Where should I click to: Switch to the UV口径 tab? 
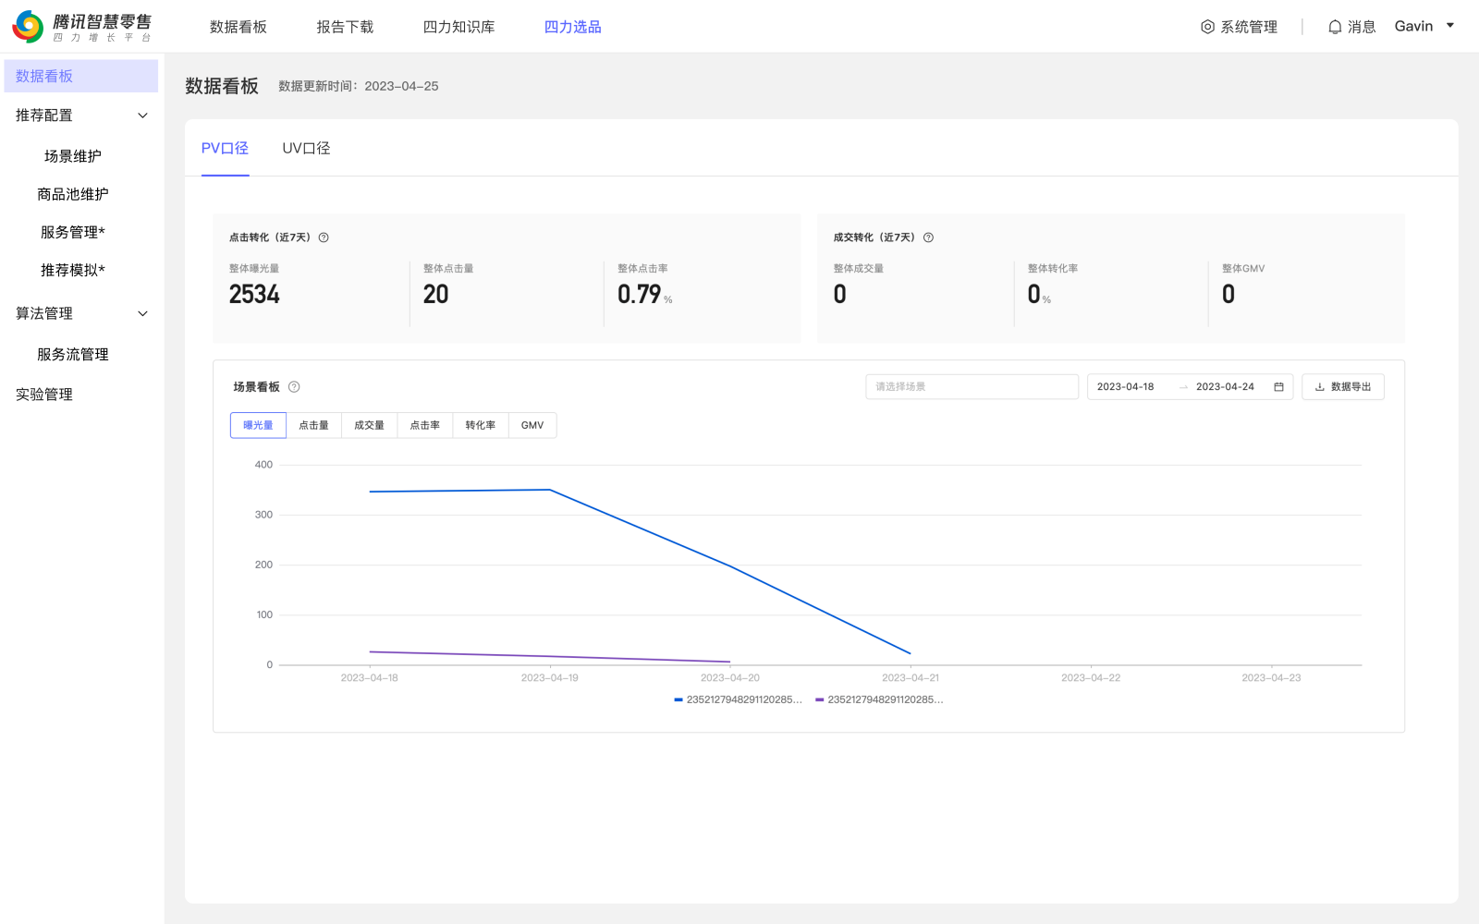[x=306, y=148]
